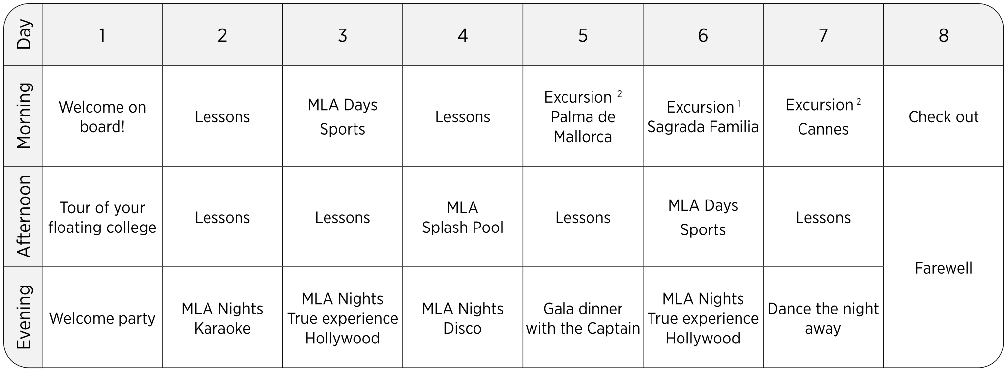Click the Farewell cell
1007x371 pixels.
pos(943,268)
